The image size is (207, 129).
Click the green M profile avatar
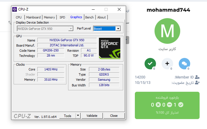167,31
